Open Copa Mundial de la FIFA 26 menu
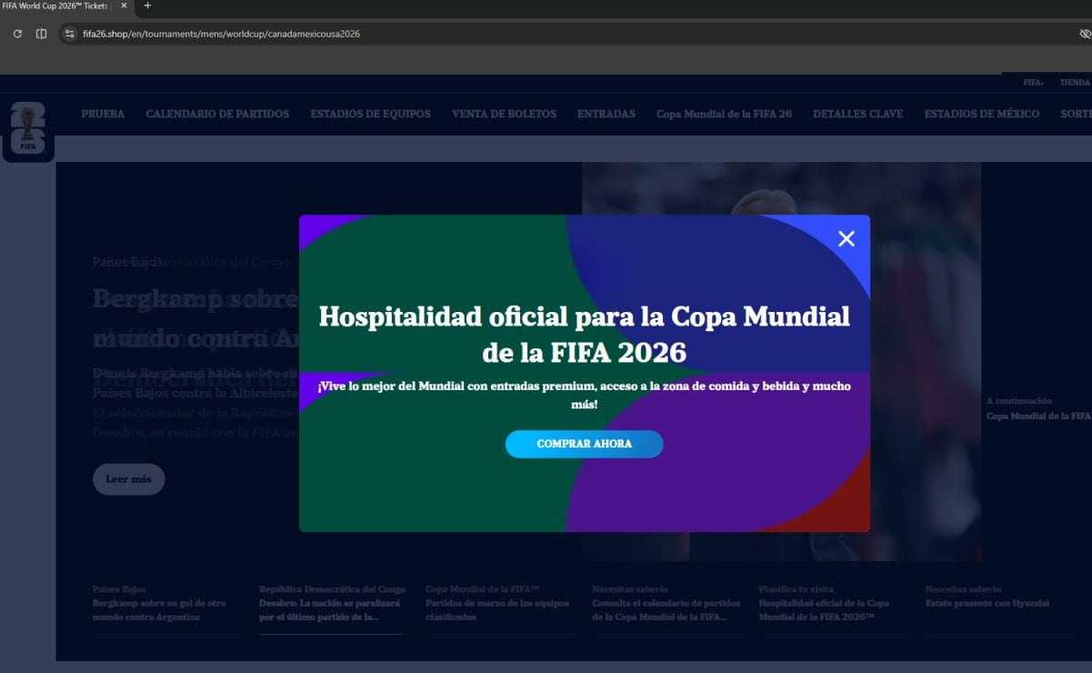The height and width of the screenshot is (673, 1092). [x=724, y=114]
